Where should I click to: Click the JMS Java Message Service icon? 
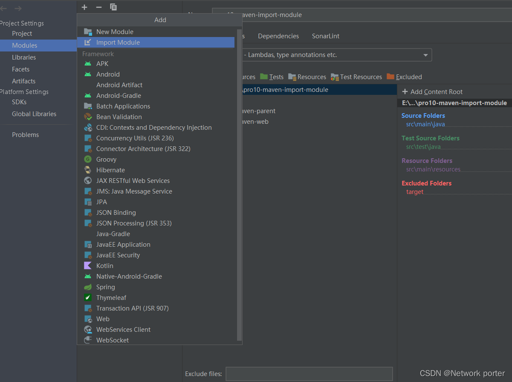(x=88, y=191)
